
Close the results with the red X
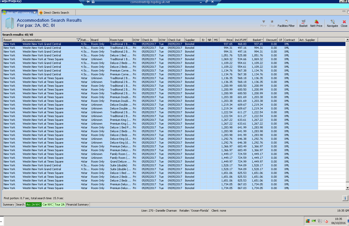click(344, 24)
